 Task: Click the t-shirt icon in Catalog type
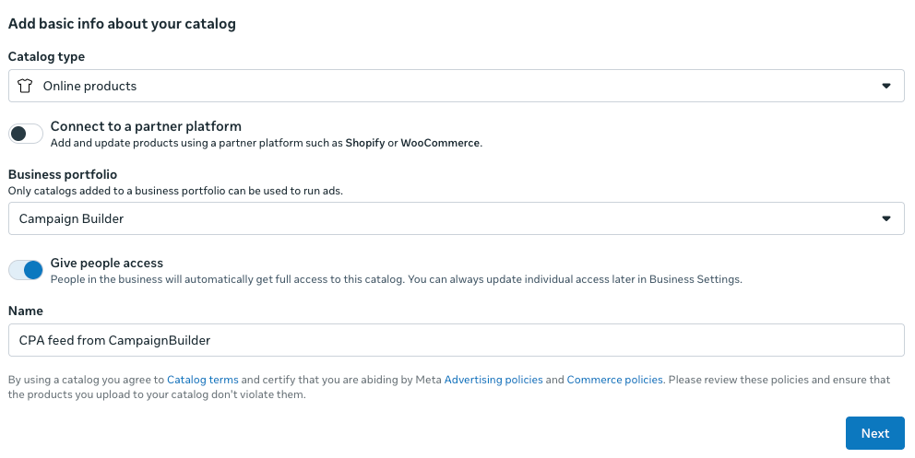tap(26, 86)
